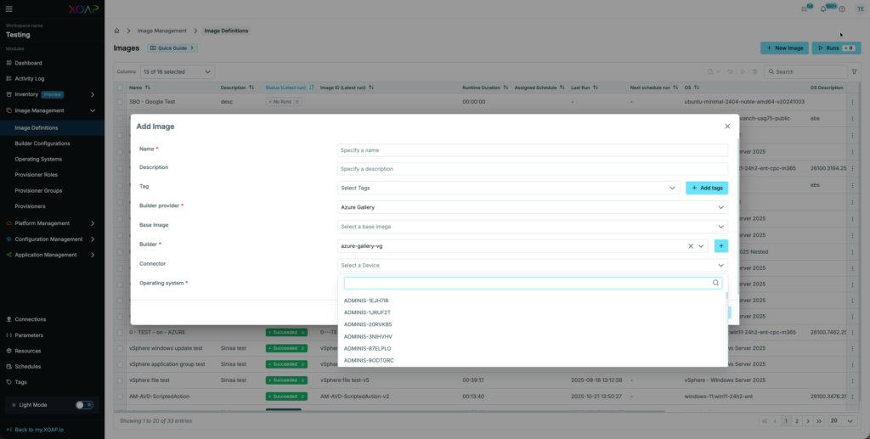Toggle the Light Mode switch

coord(84,405)
